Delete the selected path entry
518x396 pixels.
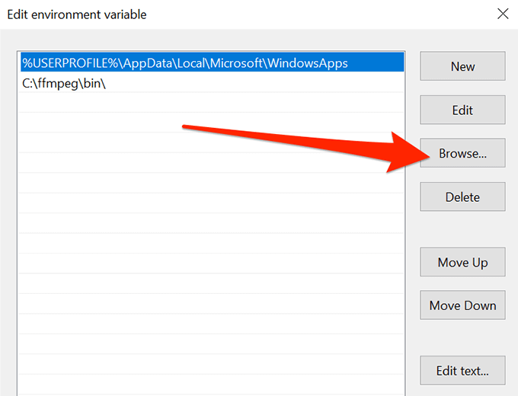pyautogui.click(x=462, y=196)
